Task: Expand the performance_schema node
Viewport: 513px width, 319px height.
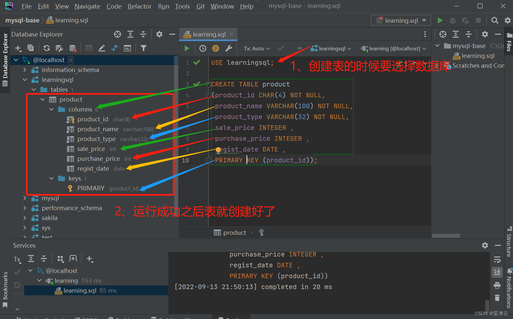Action: (25, 208)
